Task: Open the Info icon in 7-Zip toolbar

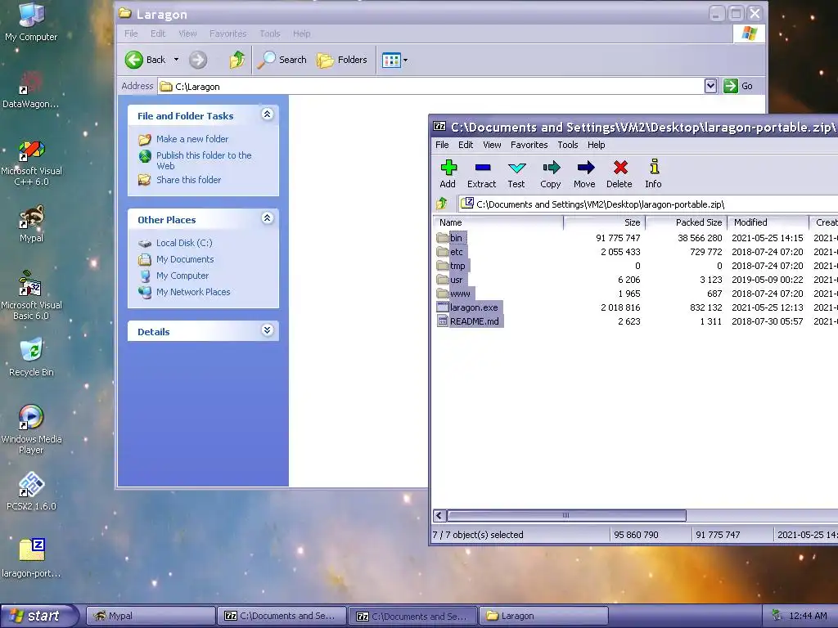Action: coord(653,174)
